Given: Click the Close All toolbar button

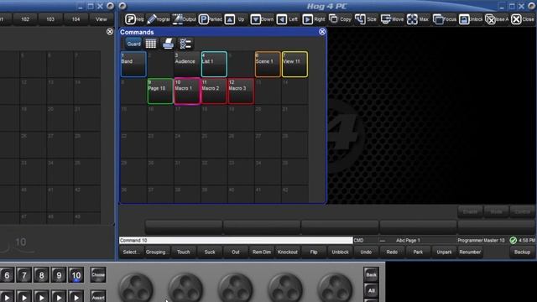Looking at the screenshot, I should pyautogui.click(x=497, y=19).
